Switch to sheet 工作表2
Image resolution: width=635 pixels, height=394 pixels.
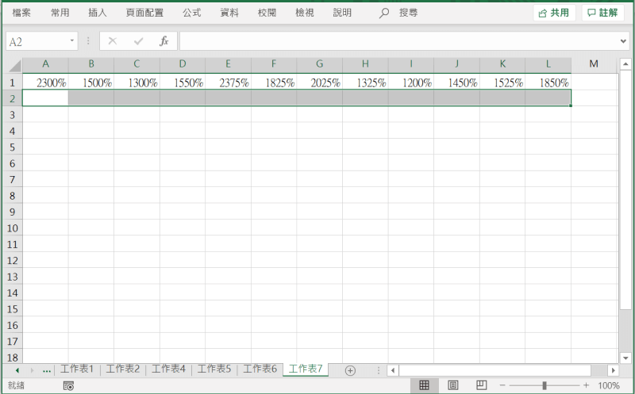click(x=123, y=369)
